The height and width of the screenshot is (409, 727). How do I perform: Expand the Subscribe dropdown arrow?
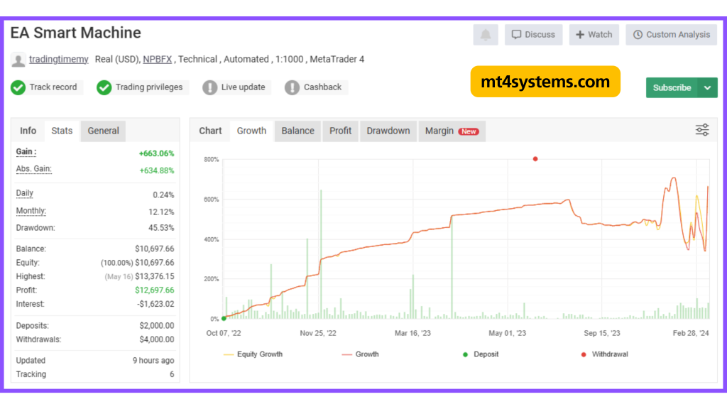click(x=707, y=87)
